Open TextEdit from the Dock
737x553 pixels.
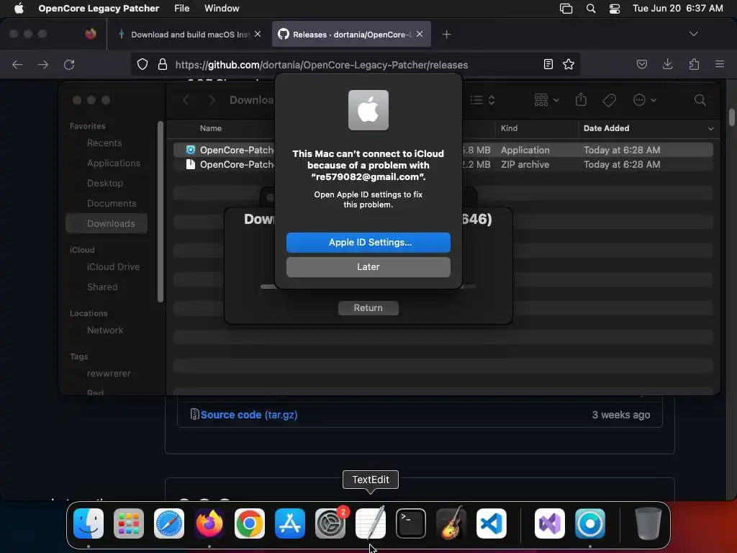tap(371, 523)
